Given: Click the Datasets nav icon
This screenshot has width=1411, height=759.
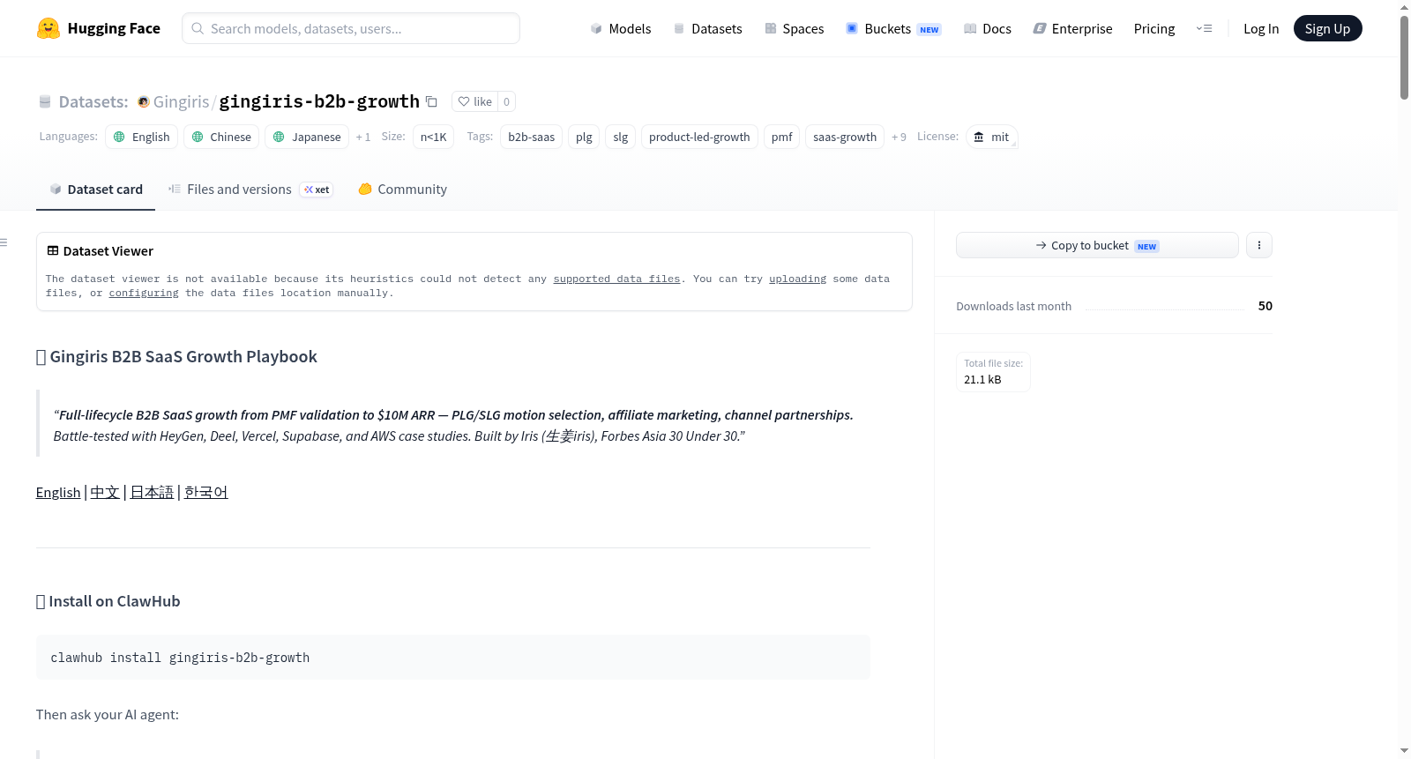Looking at the screenshot, I should 679,28.
